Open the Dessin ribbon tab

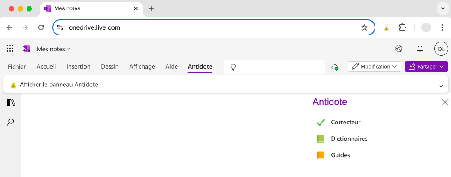[110, 67]
